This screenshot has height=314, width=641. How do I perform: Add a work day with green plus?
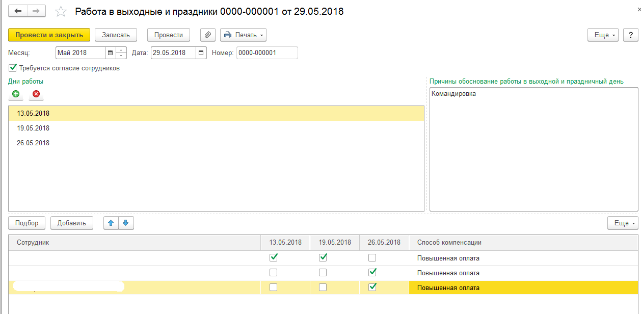[16, 94]
